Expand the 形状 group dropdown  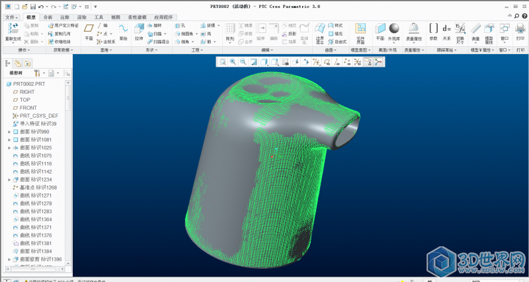tap(152, 50)
